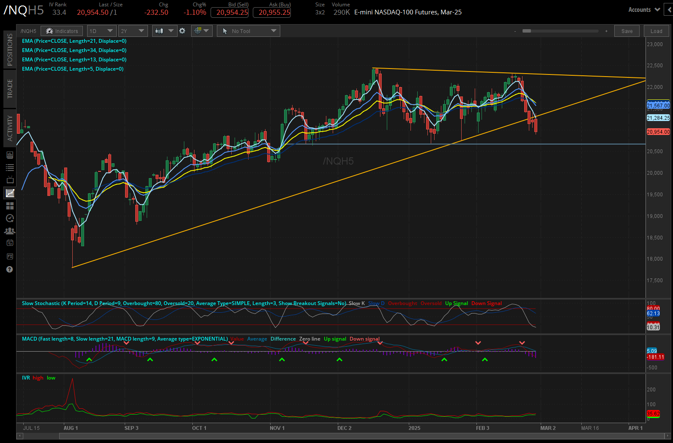
Task: Click the 21,567.00 blue price label
Action: (x=658, y=105)
